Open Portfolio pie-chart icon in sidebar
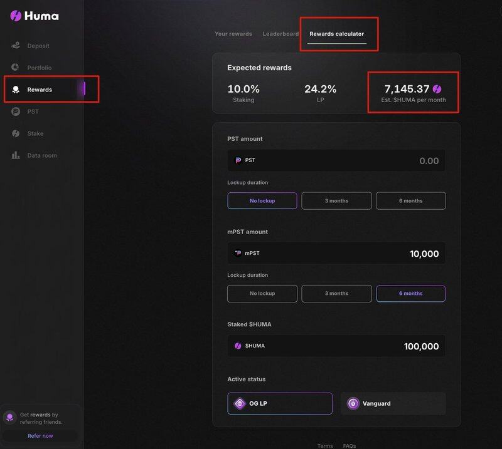This screenshot has width=502, height=449. point(15,67)
